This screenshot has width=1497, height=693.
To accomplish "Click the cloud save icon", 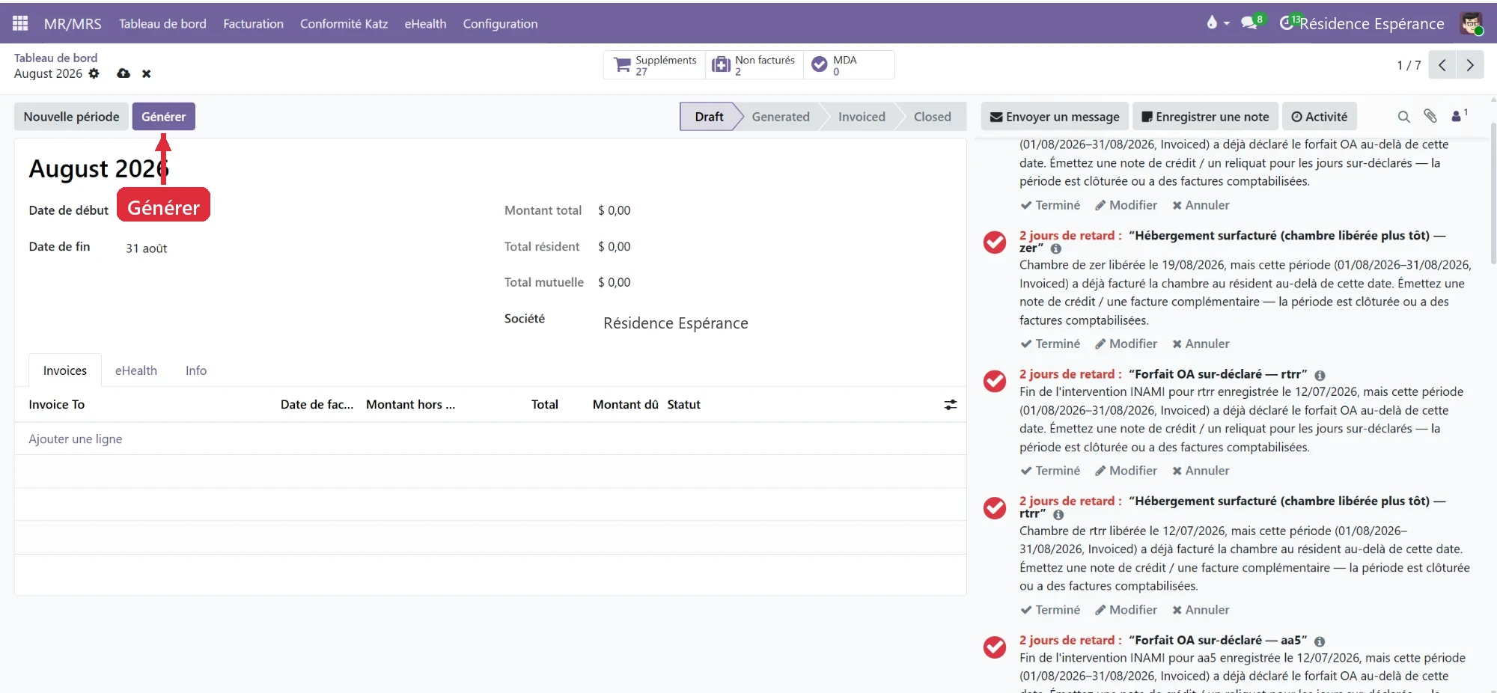I will [x=124, y=73].
